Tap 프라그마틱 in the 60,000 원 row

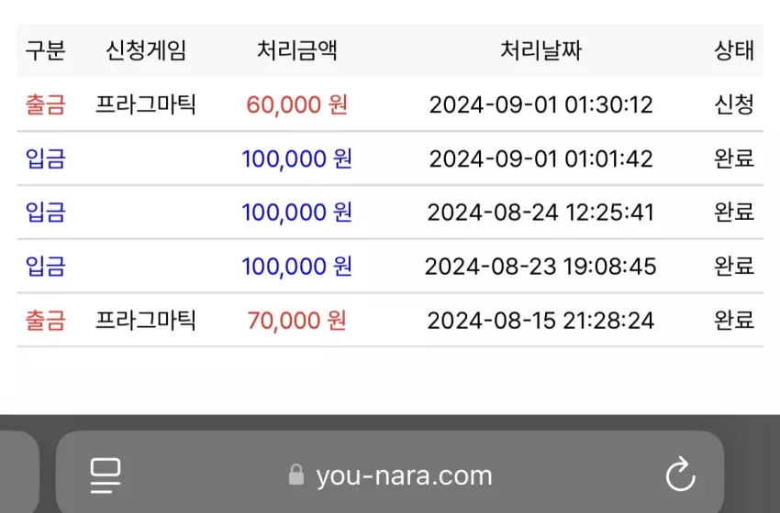coord(146,104)
